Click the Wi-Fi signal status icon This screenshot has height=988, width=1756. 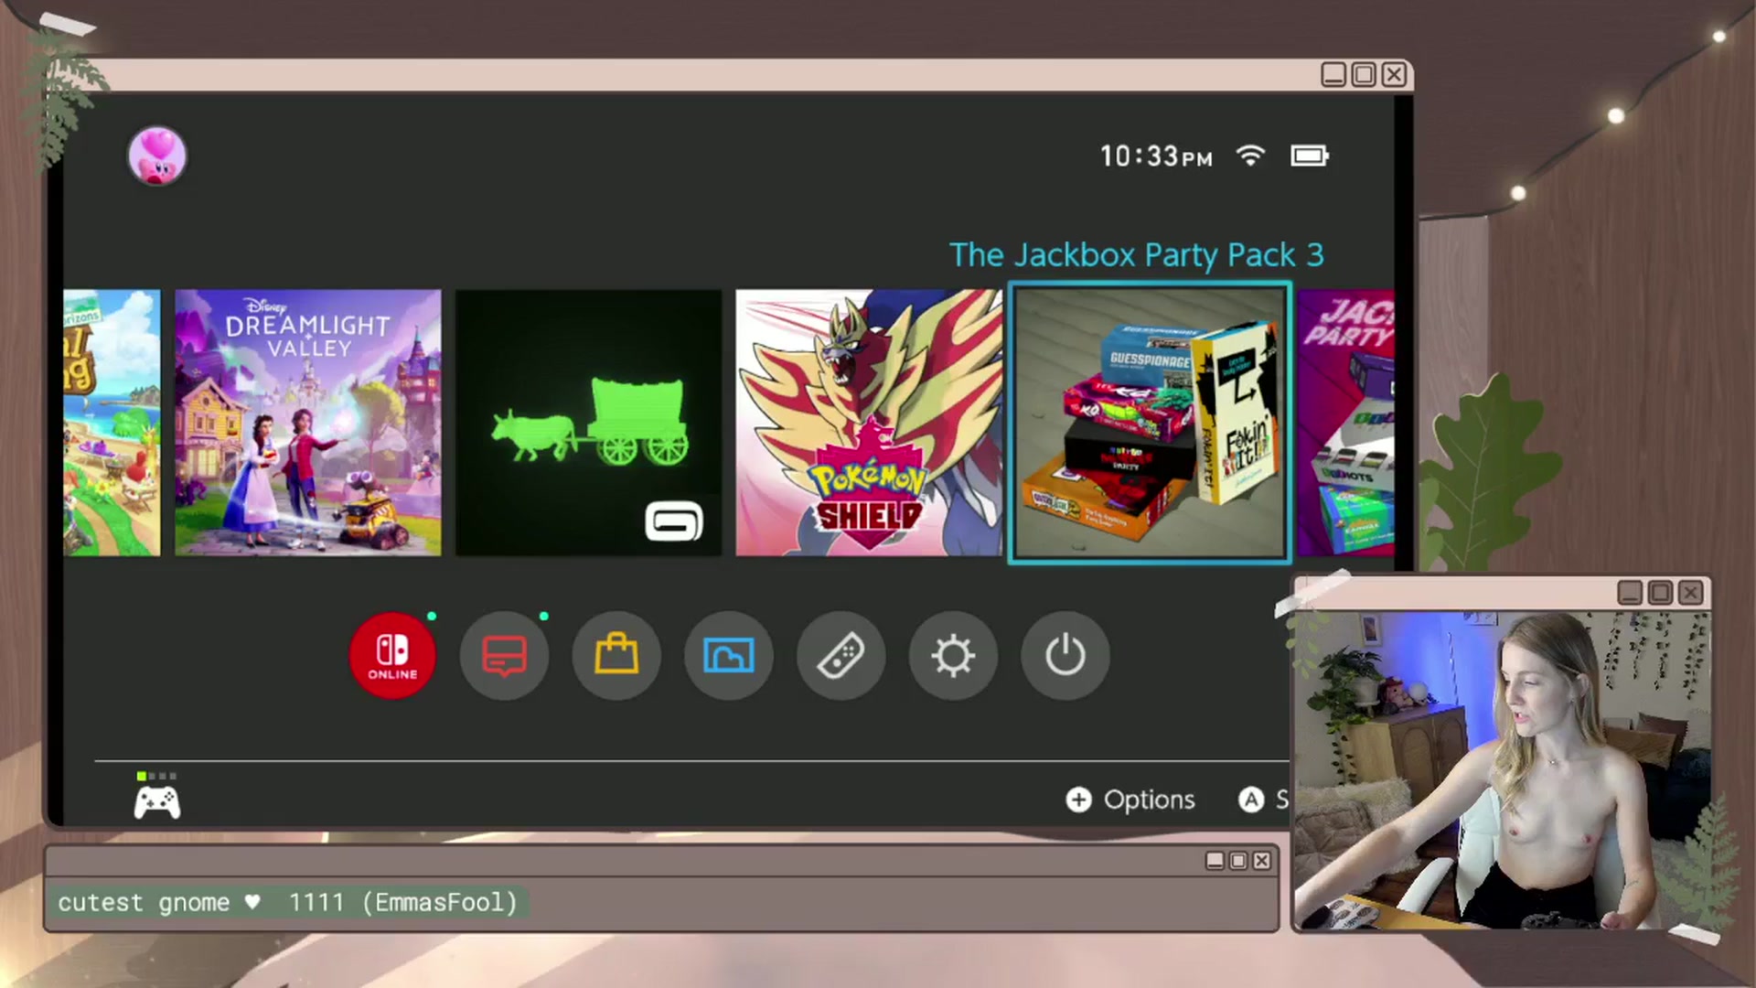(1250, 156)
